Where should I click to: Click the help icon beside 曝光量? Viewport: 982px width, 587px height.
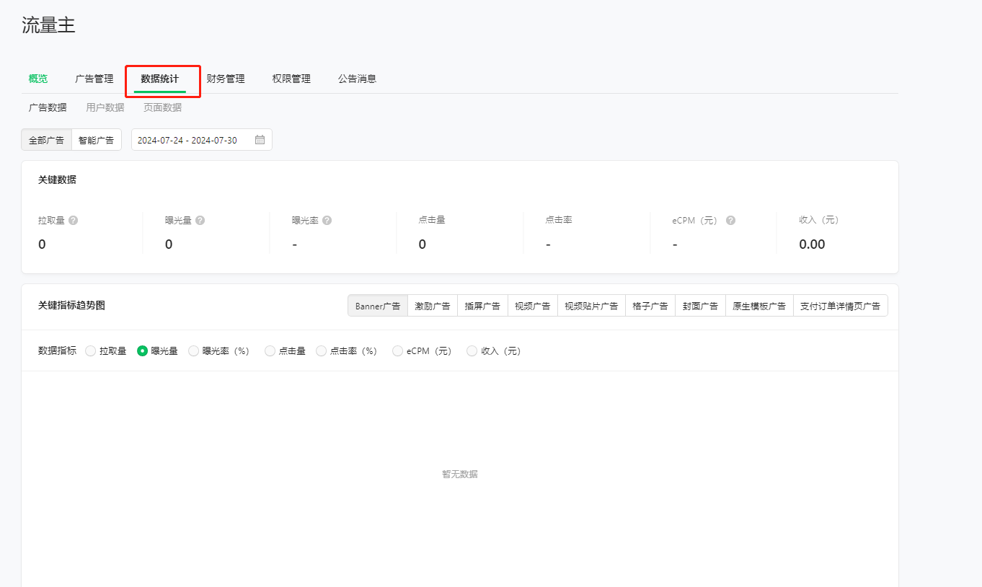(x=200, y=221)
